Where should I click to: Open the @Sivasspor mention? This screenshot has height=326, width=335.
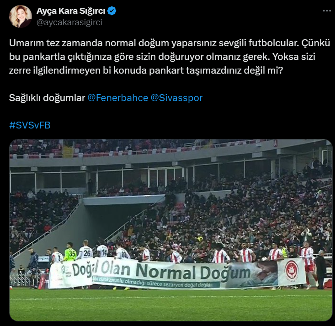[x=176, y=98]
